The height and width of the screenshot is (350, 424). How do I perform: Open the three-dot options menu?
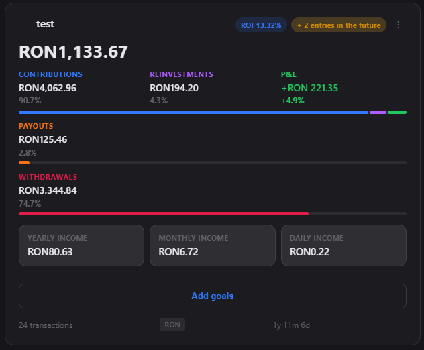point(398,25)
